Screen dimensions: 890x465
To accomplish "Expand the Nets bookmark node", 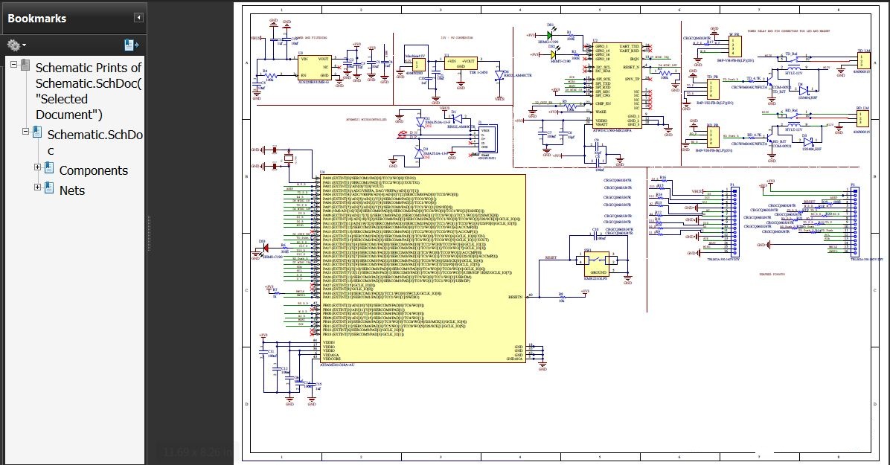I will (37, 187).
